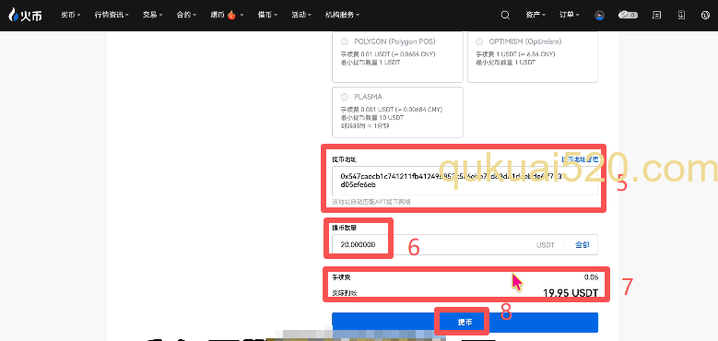Expand the 买币 menu

pos(71,15)
